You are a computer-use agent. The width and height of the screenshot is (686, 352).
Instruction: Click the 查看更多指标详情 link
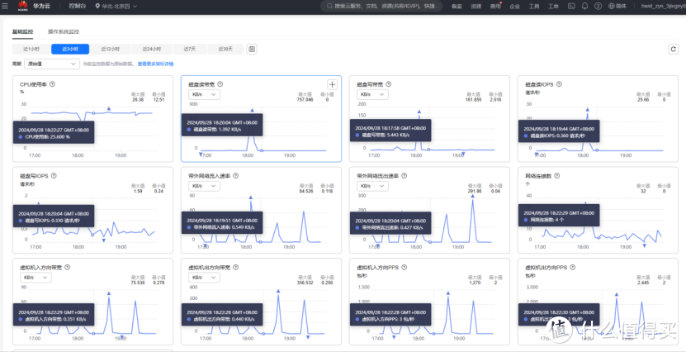[155, 64]
